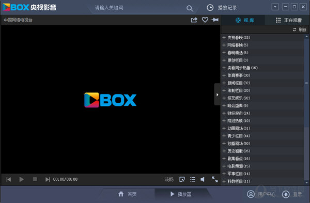Select the 财经股市 (24) row
Screen dimensions: 310x203
pos(262,113)
